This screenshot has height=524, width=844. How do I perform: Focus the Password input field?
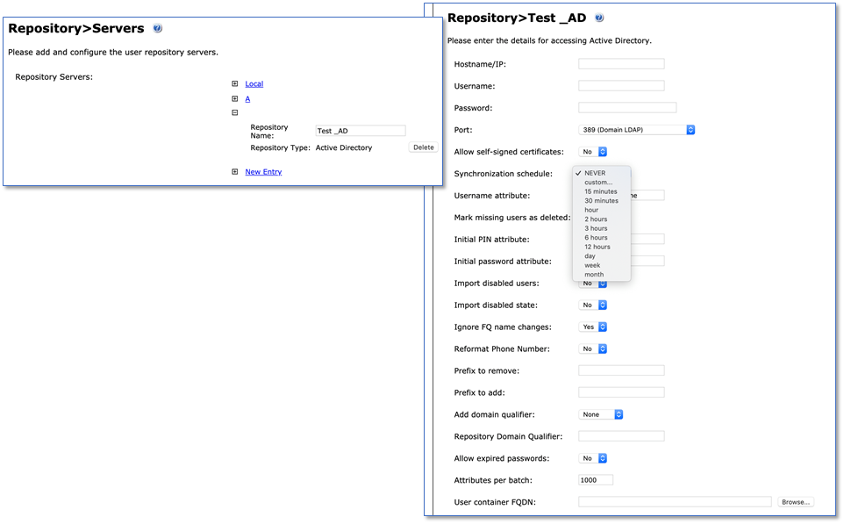[627, 108]
